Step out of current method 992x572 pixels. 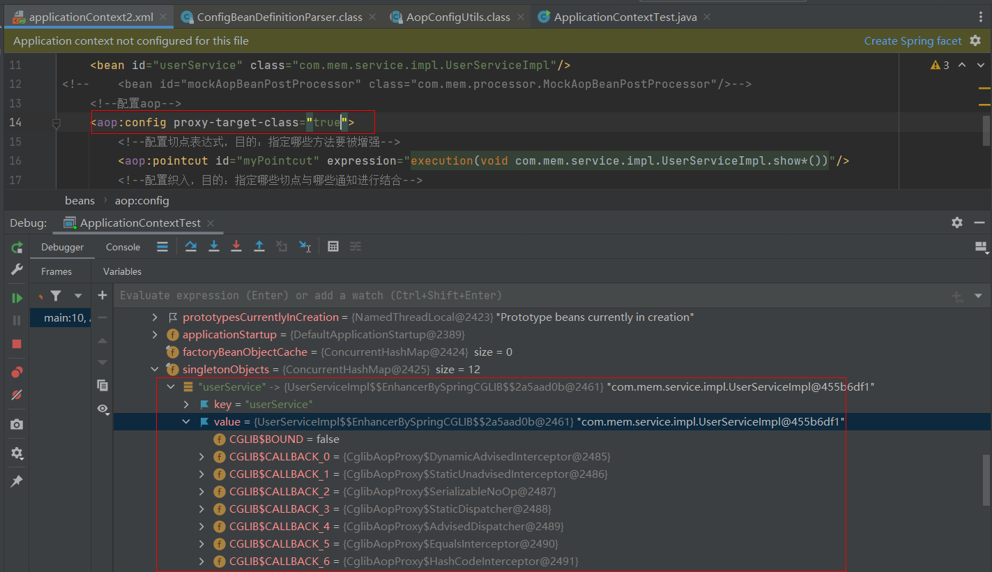[259, 246]
